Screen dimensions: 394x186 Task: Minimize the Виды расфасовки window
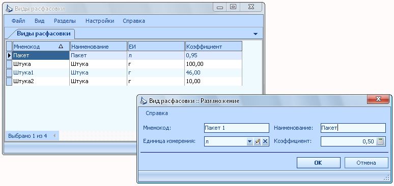coord(220,7)
